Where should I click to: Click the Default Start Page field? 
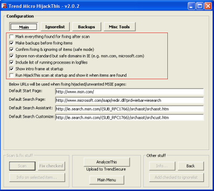[x=130, y=92]
